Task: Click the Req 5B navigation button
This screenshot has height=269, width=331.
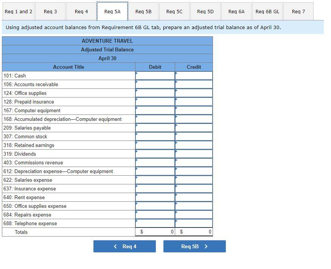Action: click(x=194, y=246)
